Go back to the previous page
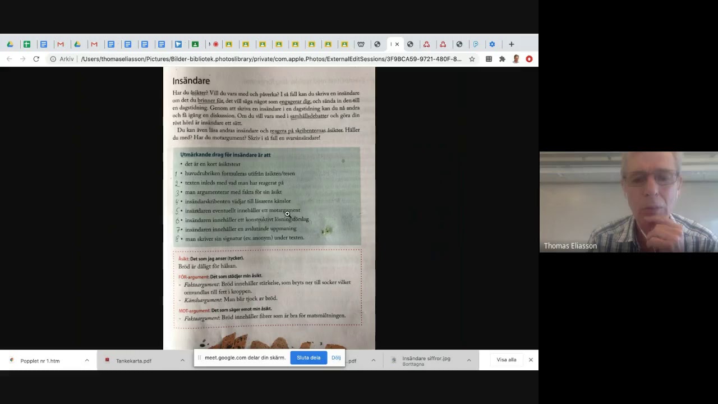This screenshot has width=718, height=404. (10, 59)
